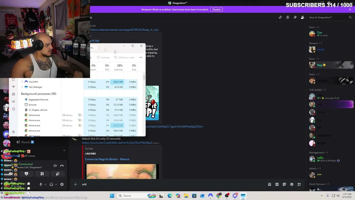Expand the Task Manager process row
The height and width of the screenshot is (200, 355).
(x=22, y=87)
